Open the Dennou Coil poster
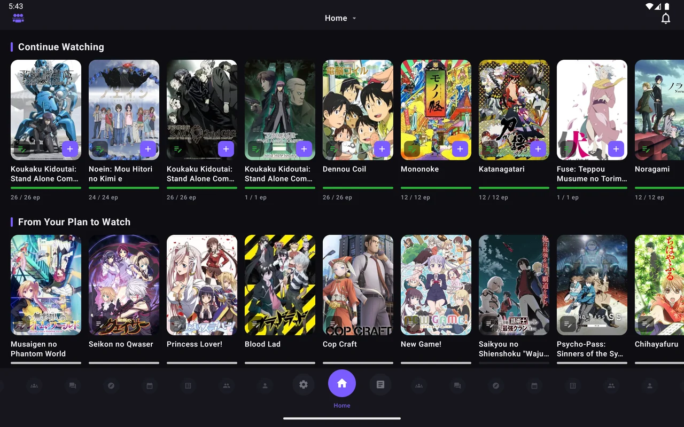This screenshot has width=684, height=427. [358, 110]
